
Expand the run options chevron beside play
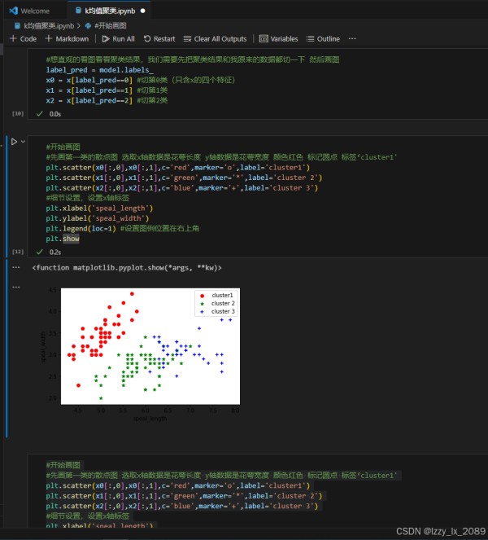(23, 142)
